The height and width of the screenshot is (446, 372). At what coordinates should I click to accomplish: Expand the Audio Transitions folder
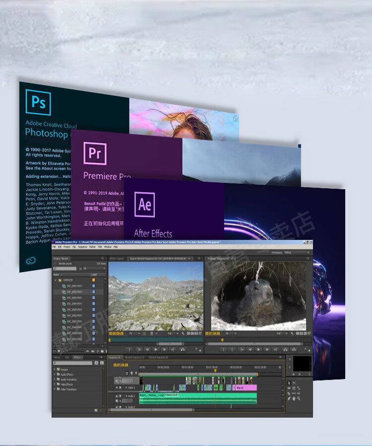point(55,379)
